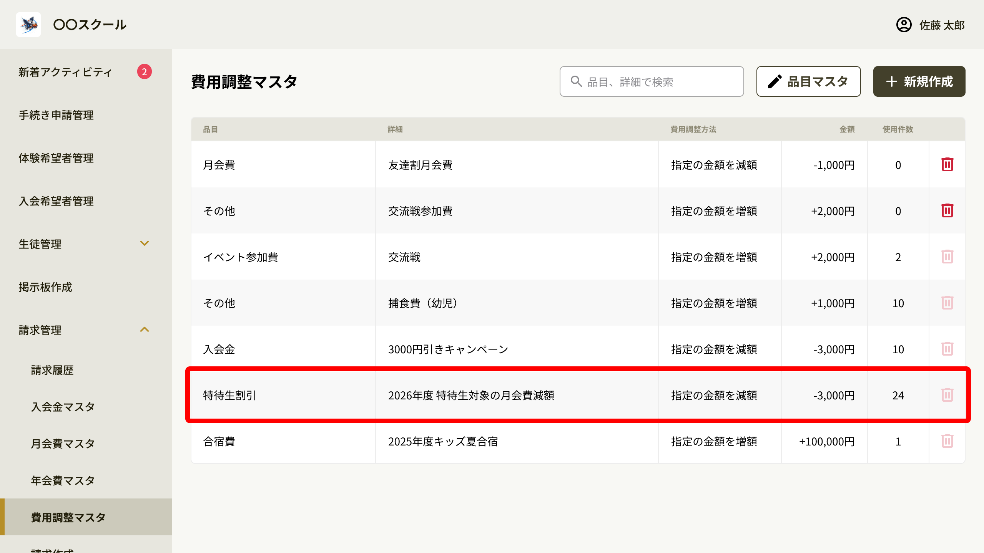This screenshot has height=553, width=984.
Task: Open 新着アクティビティ in sidebar
Action: click(x=86, y=72)
